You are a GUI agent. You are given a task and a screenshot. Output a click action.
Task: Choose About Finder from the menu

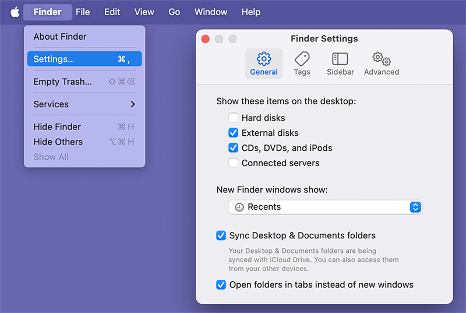click(84, 37)
